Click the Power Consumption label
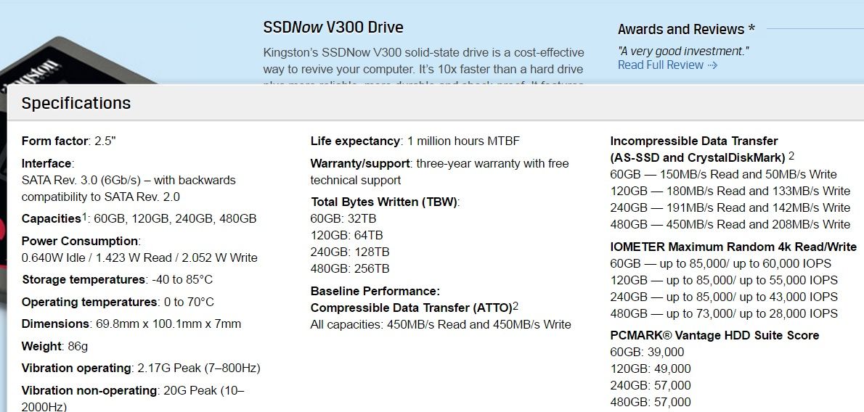This screenshot has width=864, height=412. 80,242
